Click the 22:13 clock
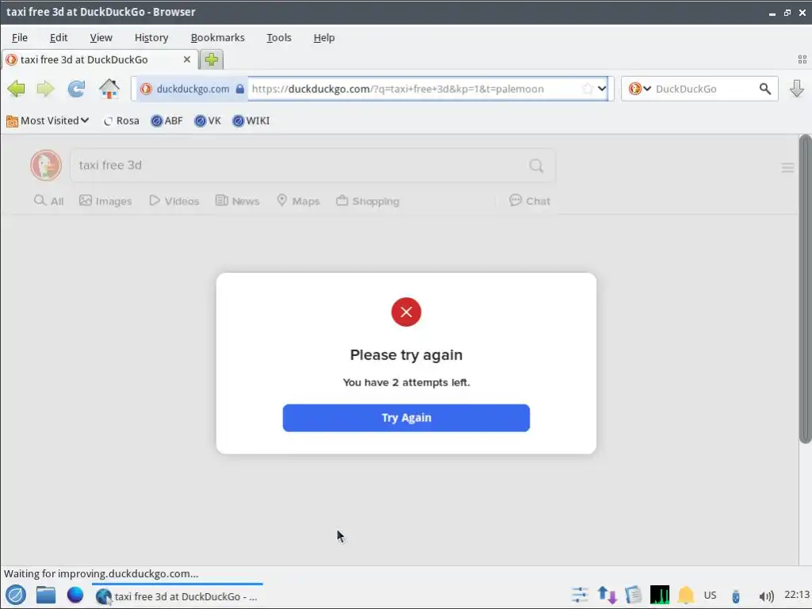This screenshot has height=609, width=812. pyautogui.click(x=796, y=595)
